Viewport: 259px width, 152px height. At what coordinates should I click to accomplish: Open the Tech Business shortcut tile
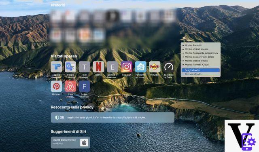pyautogui.click(x=85, y=67)
